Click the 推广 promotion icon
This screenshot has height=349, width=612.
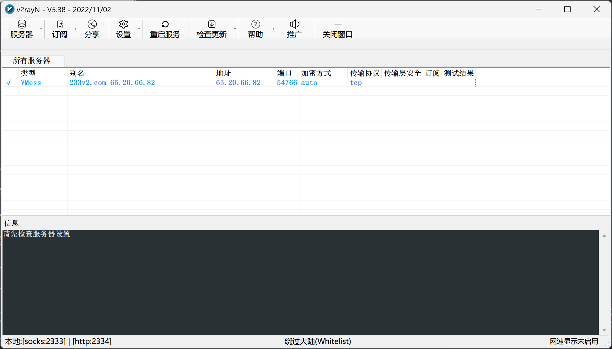[x=294, y=29]
